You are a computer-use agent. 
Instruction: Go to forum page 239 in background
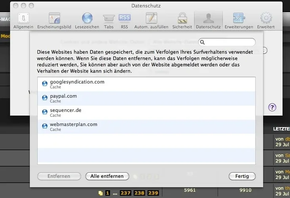coord(153,193)
